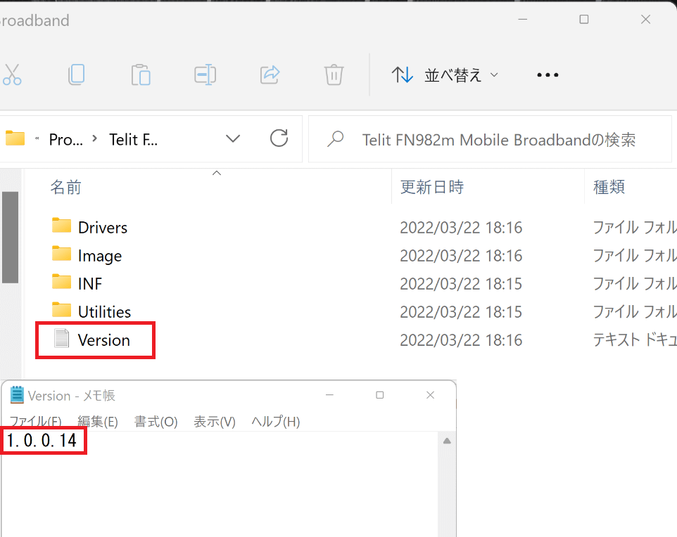Click the Delete trash can icon
The height and width of the screenshot is (537, 677).
pyautogui.click(x=334, y=75)
